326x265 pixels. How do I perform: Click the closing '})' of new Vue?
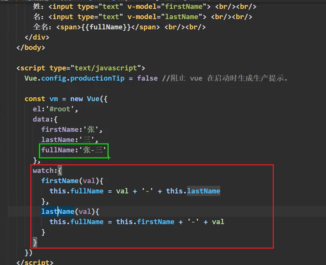pyautogui.click(x=29, y=253)
